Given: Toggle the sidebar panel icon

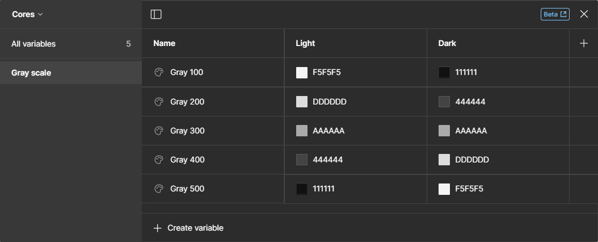Looking at the screenshot, I should pos(156,14).
